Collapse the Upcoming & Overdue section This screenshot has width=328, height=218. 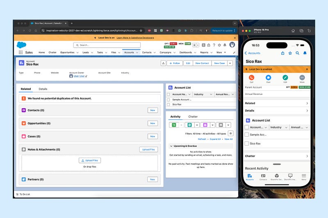pyautogui.click(x=171, y=146)
